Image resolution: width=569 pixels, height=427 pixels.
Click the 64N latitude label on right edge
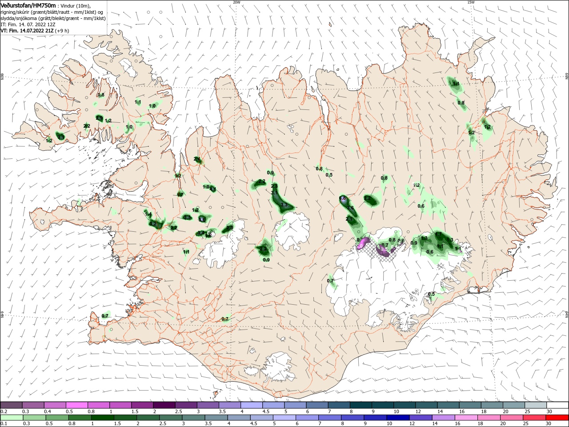coord(567,314)
